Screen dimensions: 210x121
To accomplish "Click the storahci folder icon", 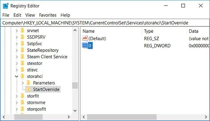I will (x=23, y=76).
